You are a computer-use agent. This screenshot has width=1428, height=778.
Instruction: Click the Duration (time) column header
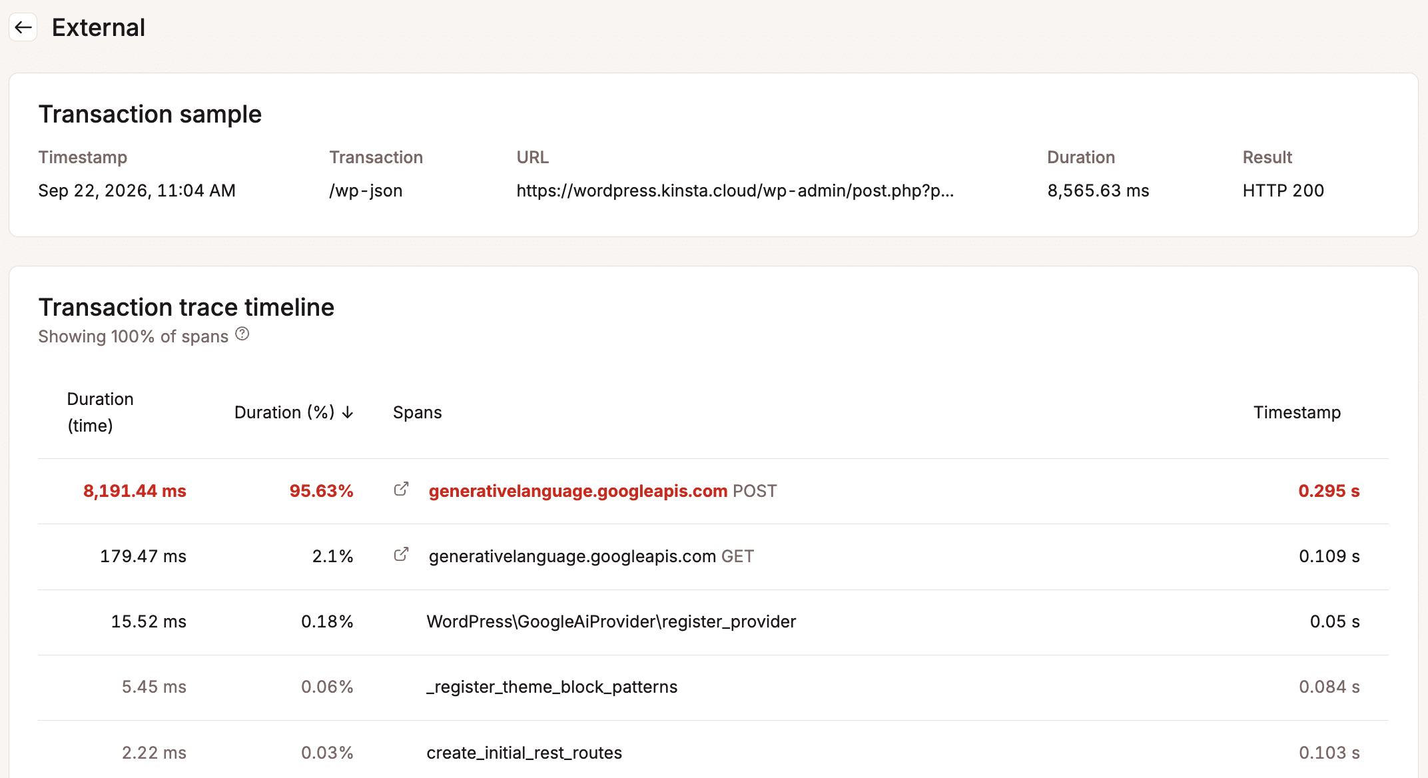click(x=101, y=412)
